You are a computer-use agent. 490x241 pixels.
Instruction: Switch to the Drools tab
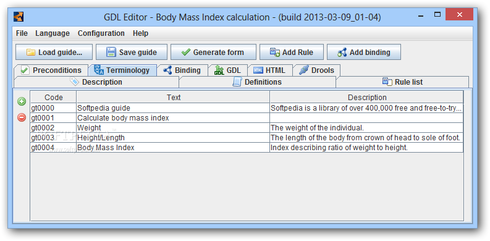pyautogui.click(x=316, y=70)
